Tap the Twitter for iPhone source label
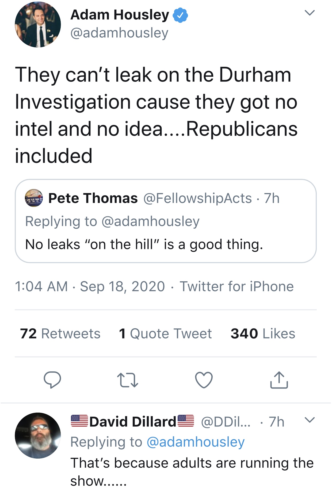332x488 pixels. coord(236,286)
